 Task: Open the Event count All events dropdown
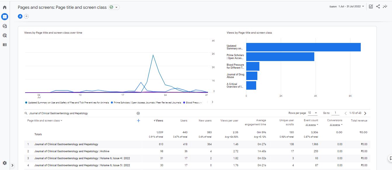coord(312,125)
